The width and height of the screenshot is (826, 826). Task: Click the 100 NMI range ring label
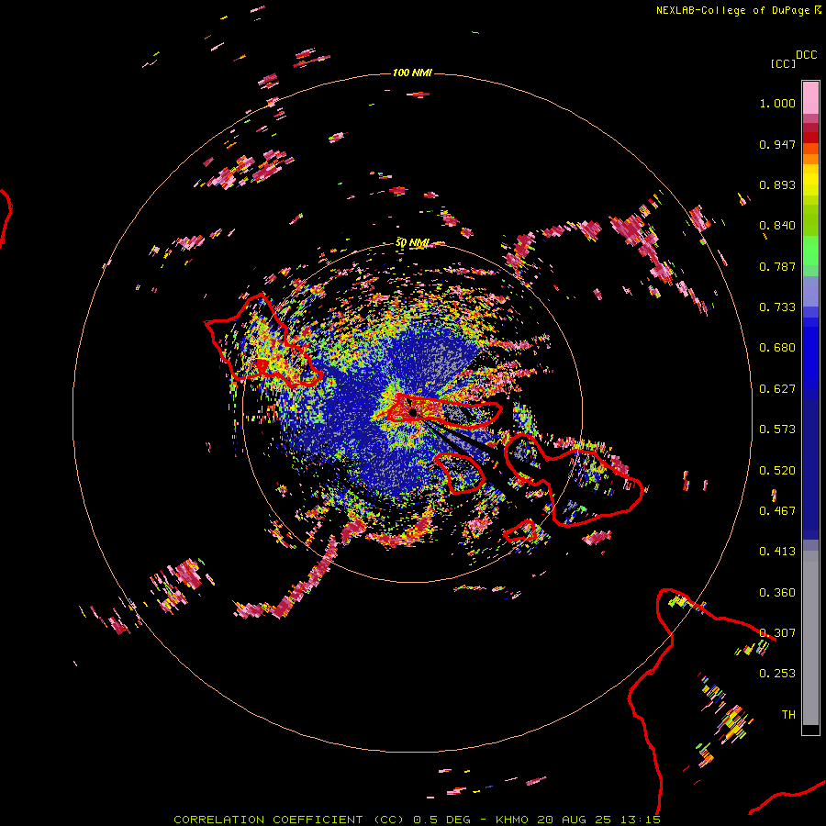click(x=412, y=73)
